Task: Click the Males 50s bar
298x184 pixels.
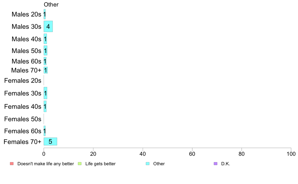Action: 45,50
